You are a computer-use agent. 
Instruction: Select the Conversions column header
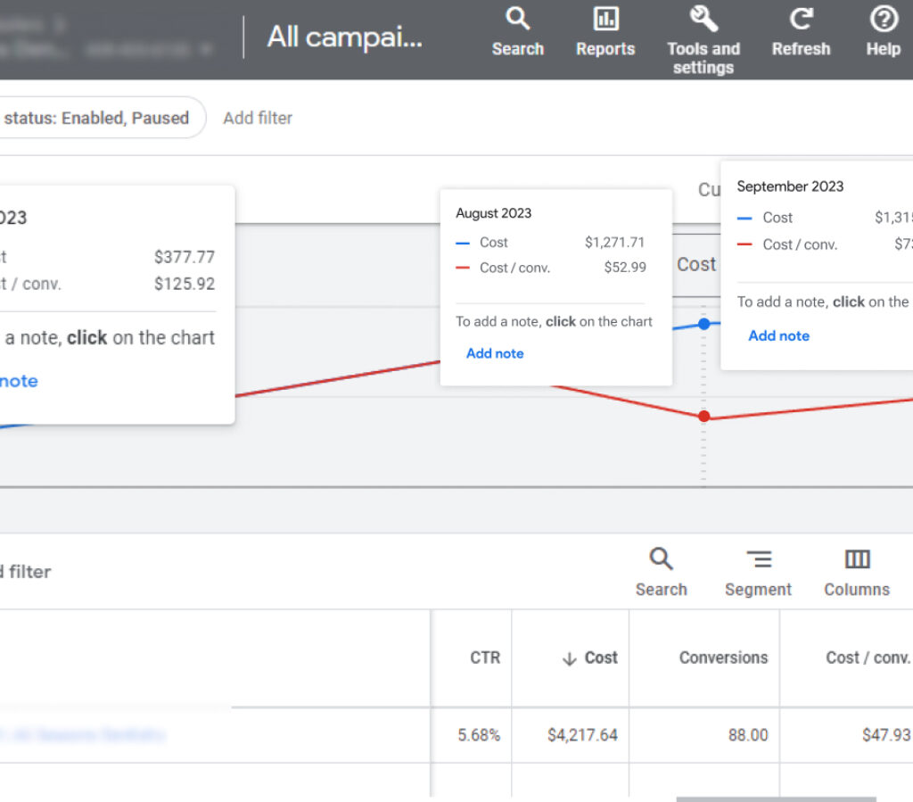coord(723,657)
